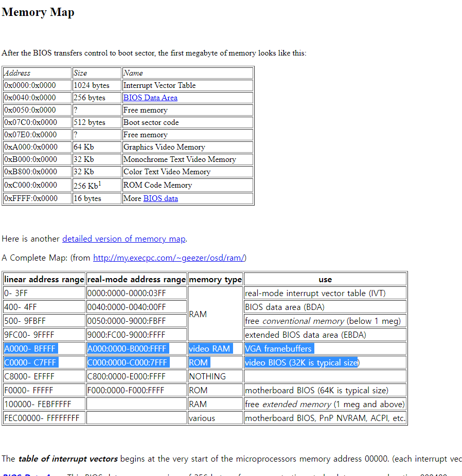Image resolution: width=462 pixels, height=476 pixels.
Task: Click address cell '0xA000:0x0000'
Action: coord(38,147)
